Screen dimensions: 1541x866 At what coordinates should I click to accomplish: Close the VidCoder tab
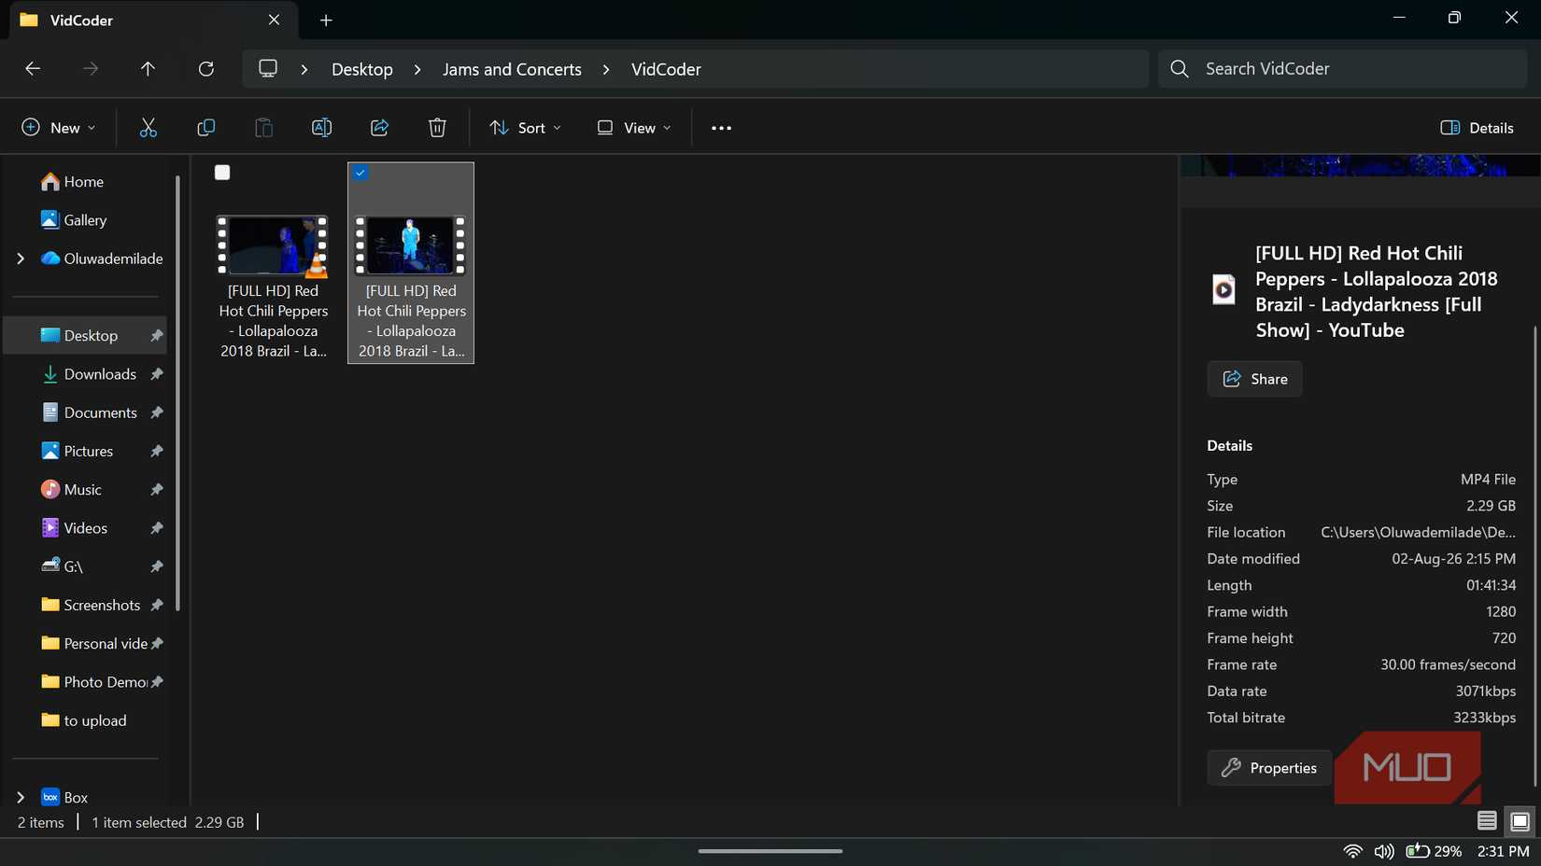click(274, 20)
